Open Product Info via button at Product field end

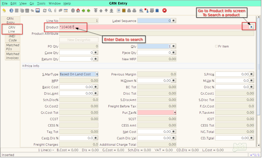tap(251, 27)
